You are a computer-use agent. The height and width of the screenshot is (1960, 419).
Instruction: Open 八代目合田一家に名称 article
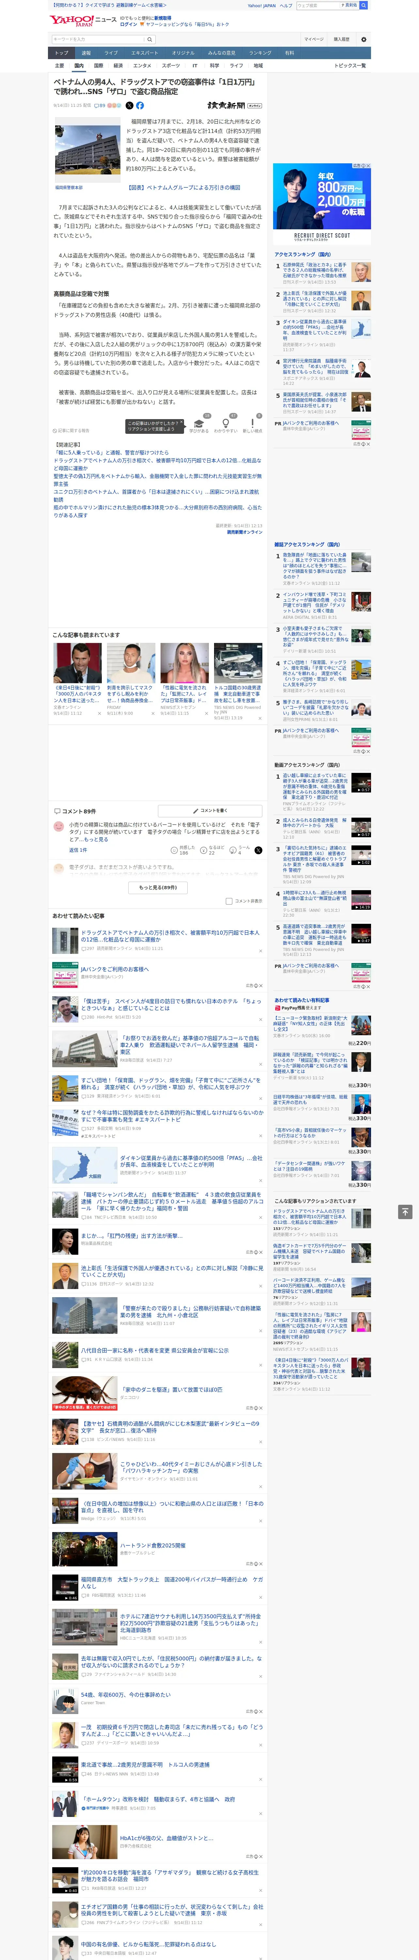coord(154,1350)
